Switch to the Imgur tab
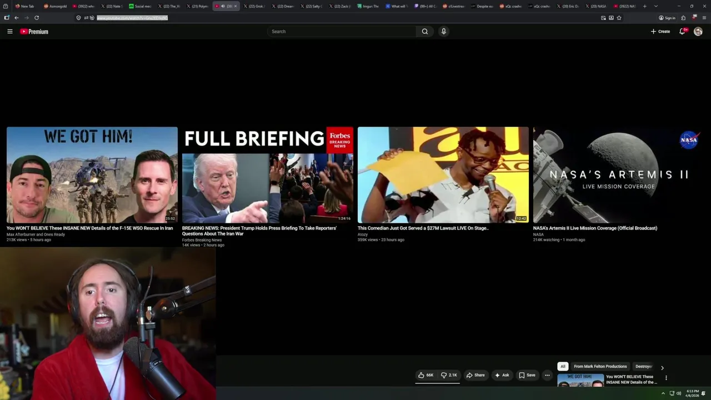The height and width of the screenshot is (400, 711). point(368,6)
